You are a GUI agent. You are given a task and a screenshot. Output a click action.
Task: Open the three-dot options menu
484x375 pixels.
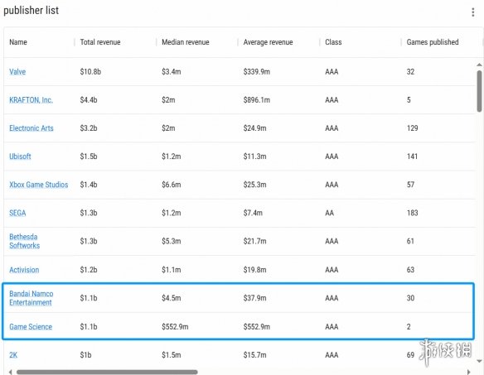click(473, 12)
